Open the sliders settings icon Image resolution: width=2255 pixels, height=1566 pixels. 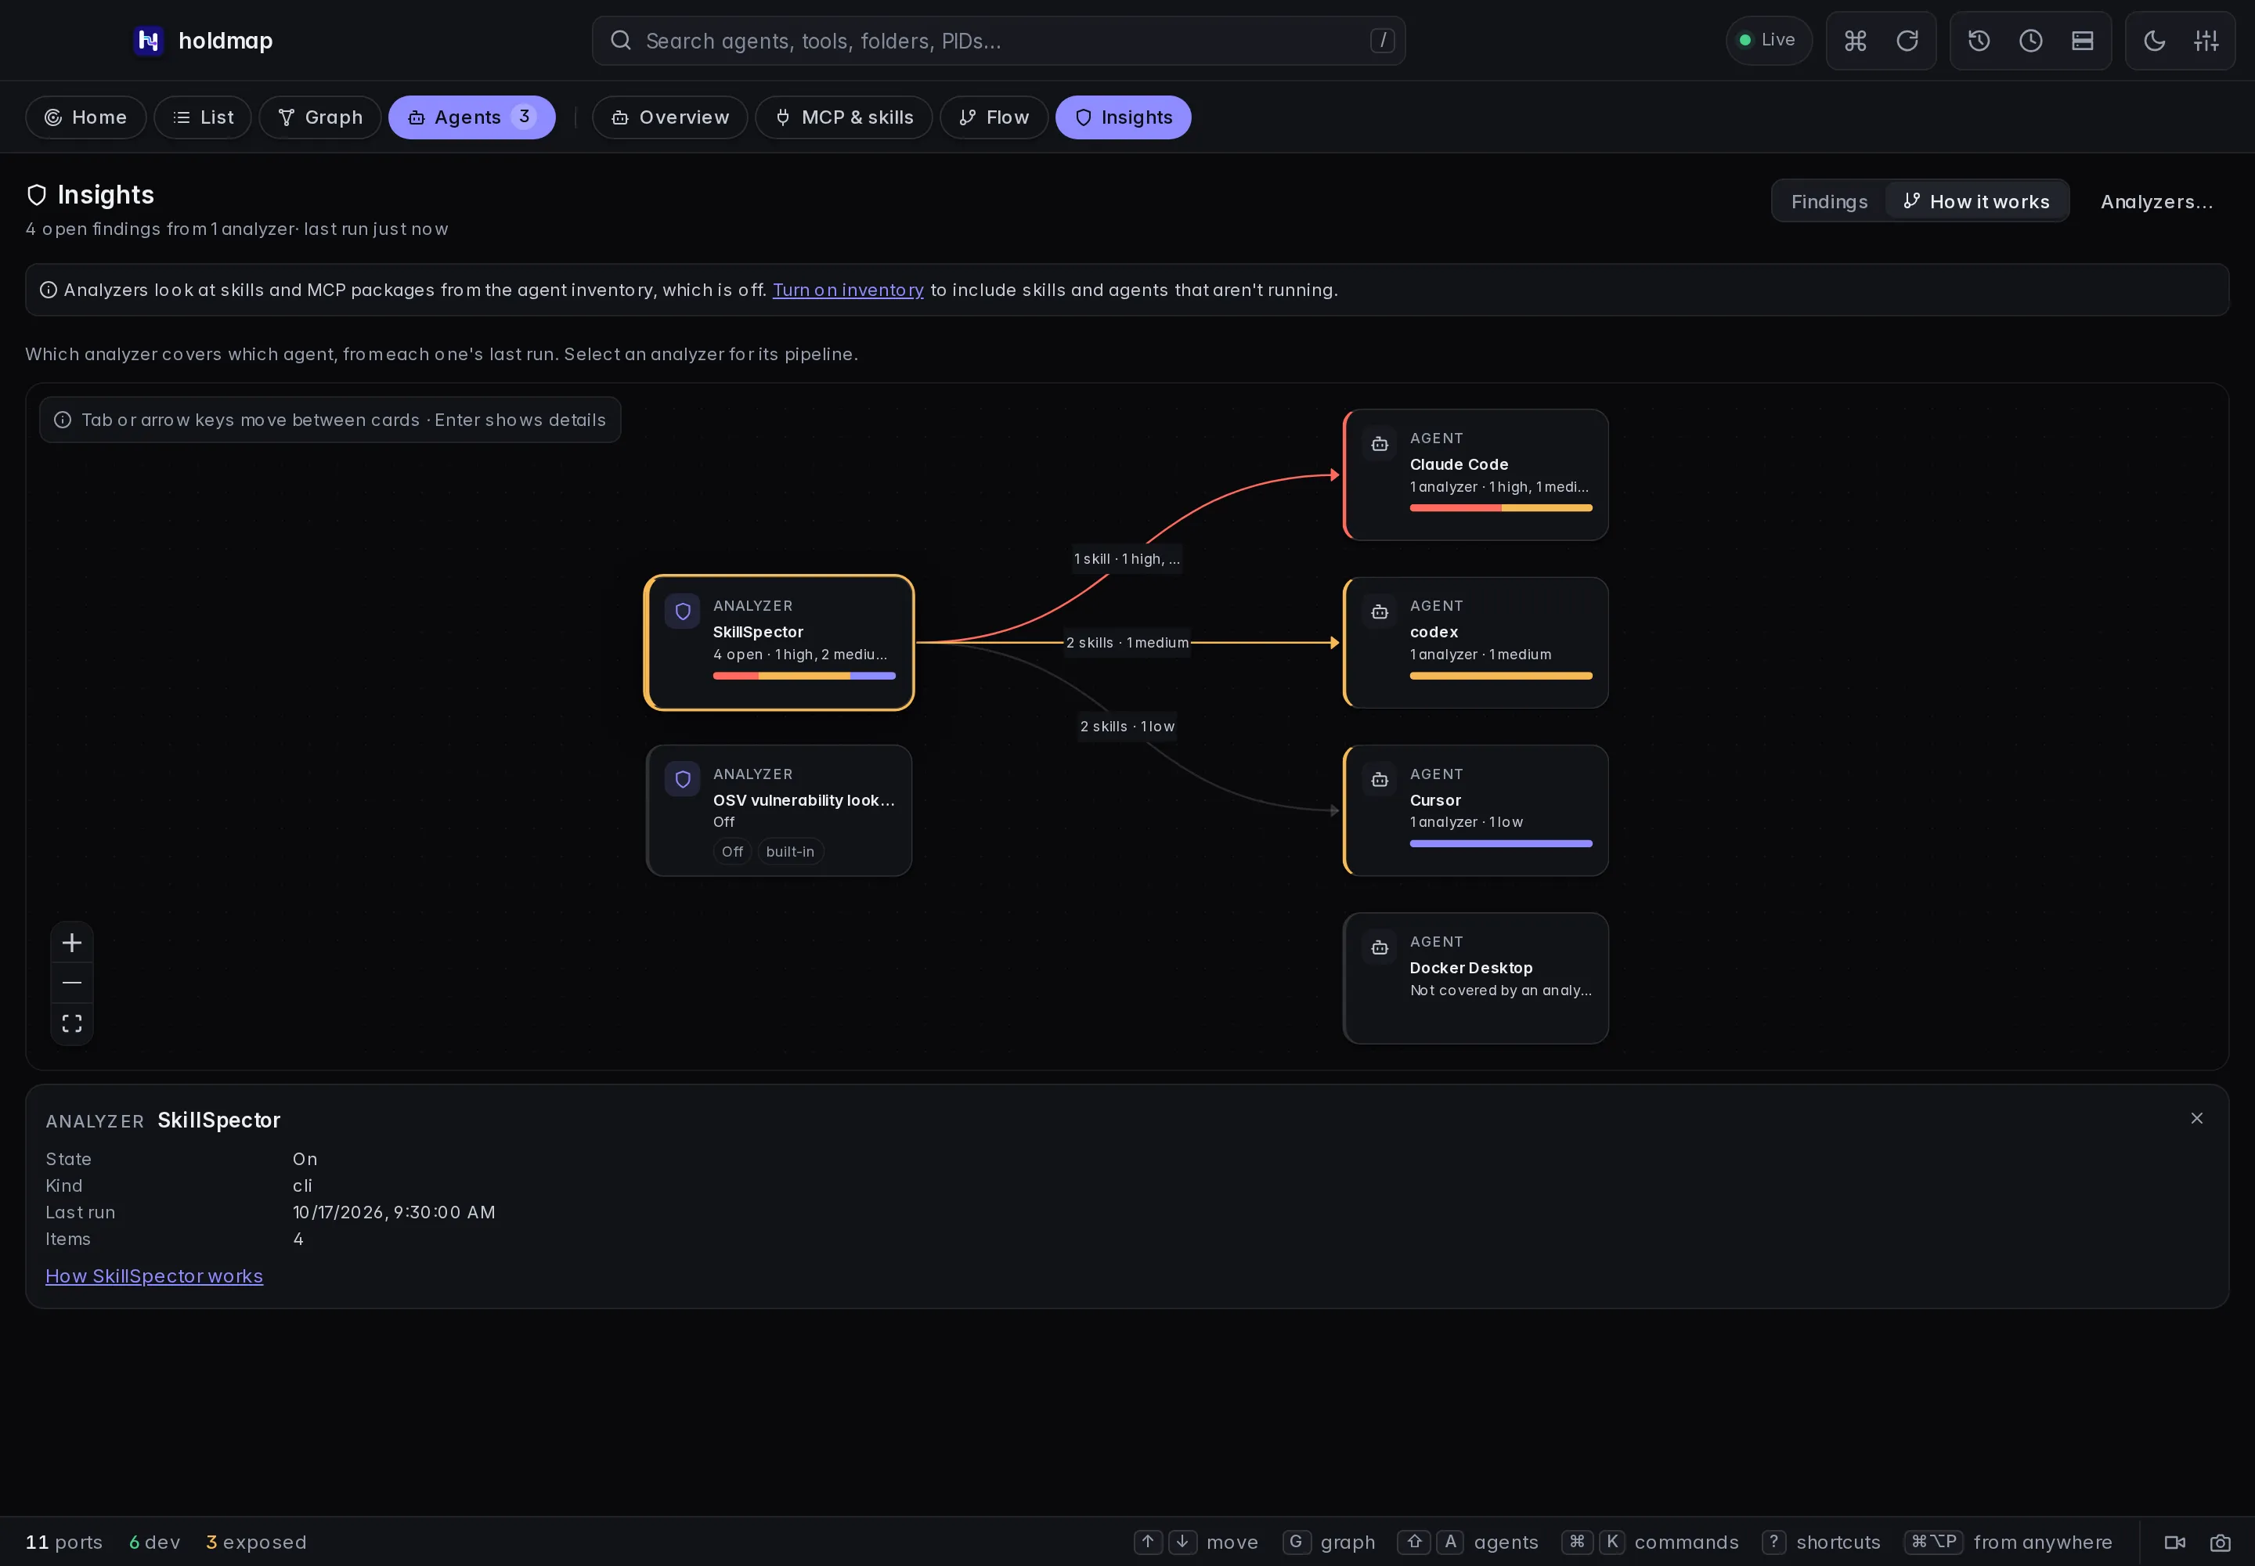[x=2206, y=40]
